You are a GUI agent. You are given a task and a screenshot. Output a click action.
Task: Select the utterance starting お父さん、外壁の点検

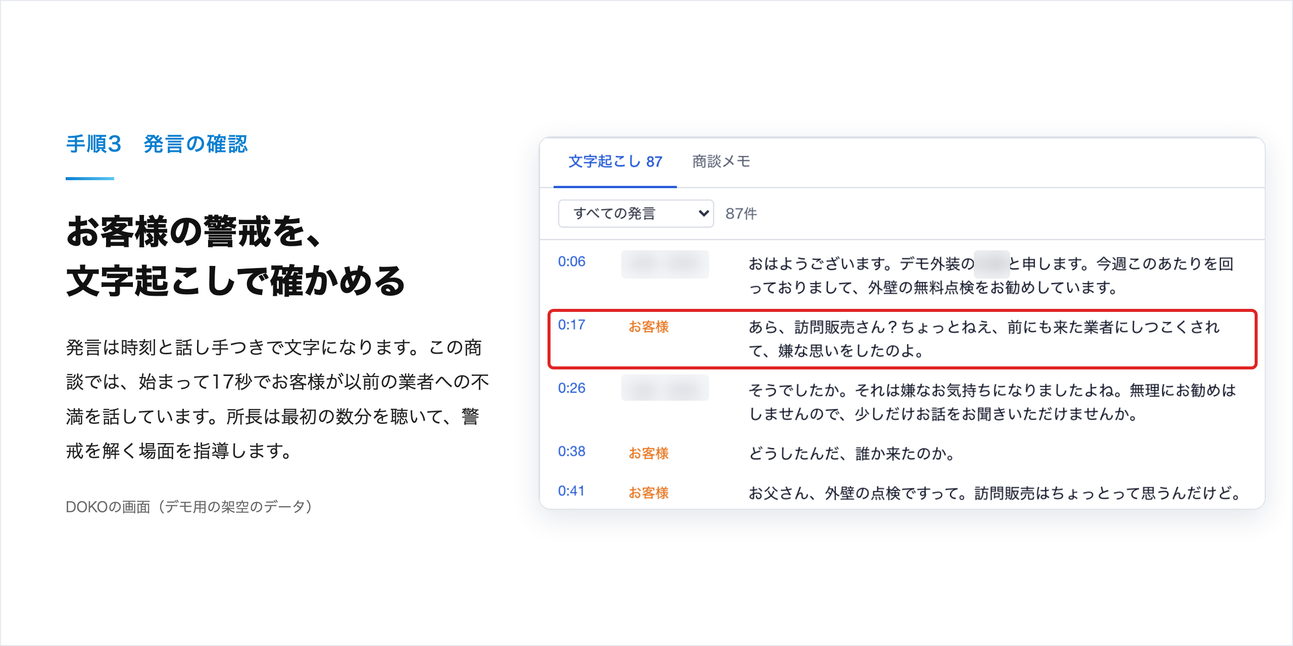pos(995,493)
